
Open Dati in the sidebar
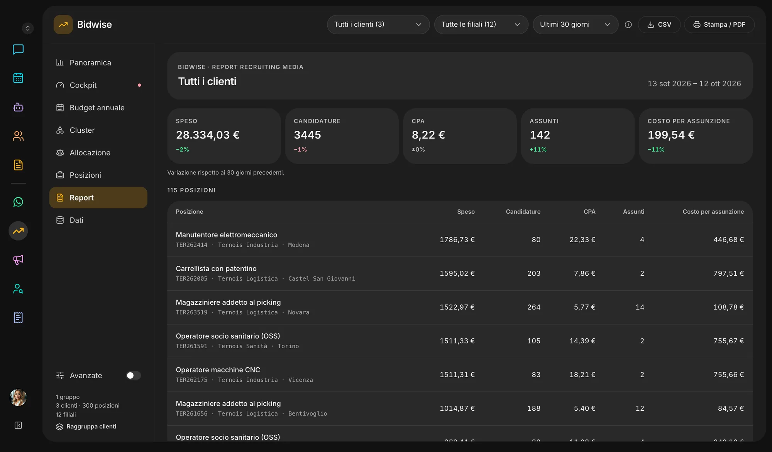click(98, 220)
